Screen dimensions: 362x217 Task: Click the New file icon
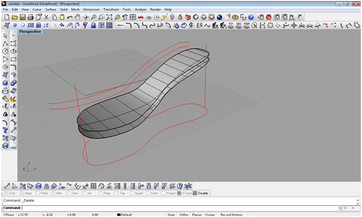point(7,17)
